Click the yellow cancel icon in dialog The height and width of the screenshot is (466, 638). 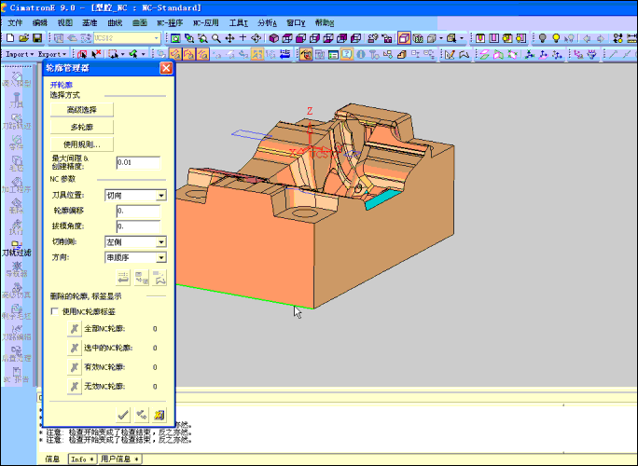pyautogui.click(x=159, y=415)
